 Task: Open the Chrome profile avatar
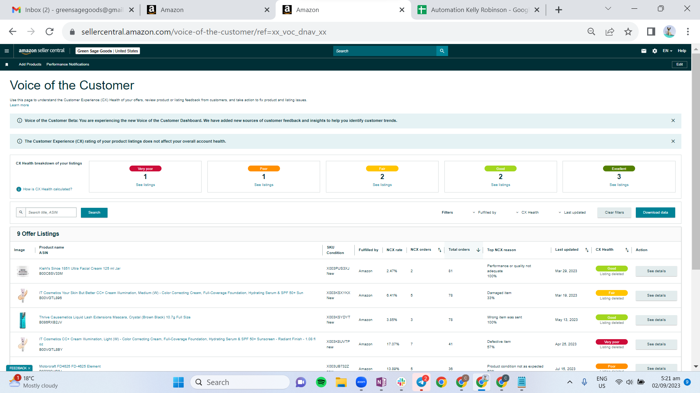(x=669, y=32)
